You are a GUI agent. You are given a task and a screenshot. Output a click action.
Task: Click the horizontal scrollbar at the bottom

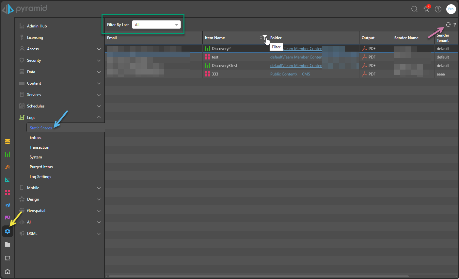click(258, 276)
